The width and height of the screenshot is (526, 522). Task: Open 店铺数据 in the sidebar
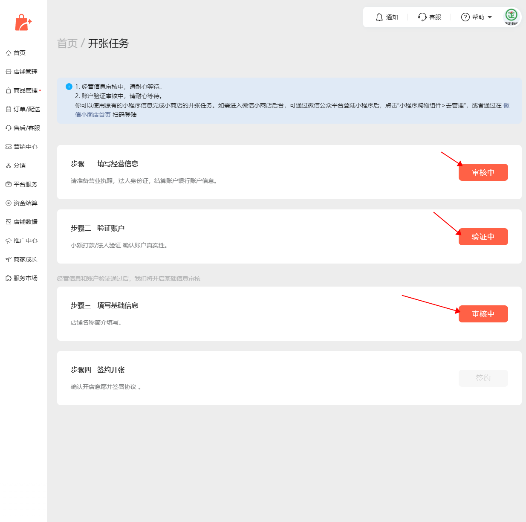[26, 222]
